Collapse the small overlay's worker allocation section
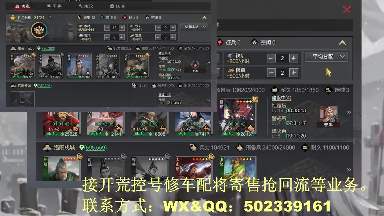 (x=204, y=18)
